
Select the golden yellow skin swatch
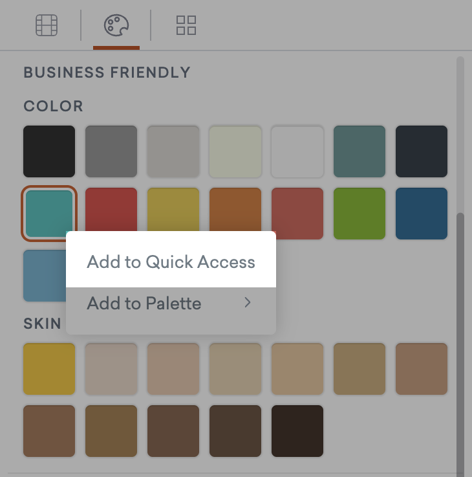tap(49, 369)
